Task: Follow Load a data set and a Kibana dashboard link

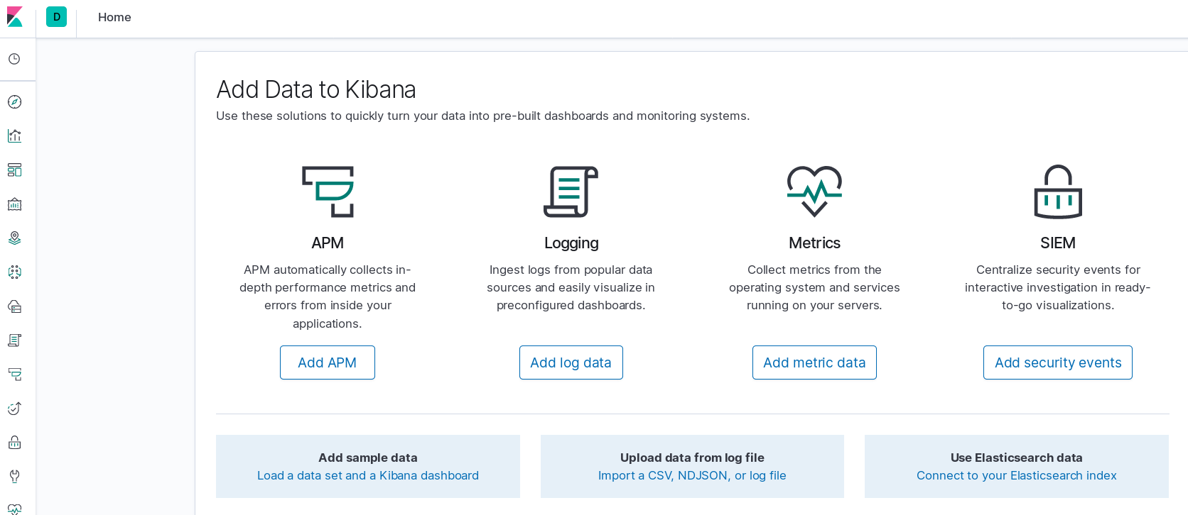Action: (x=368, y=475)
